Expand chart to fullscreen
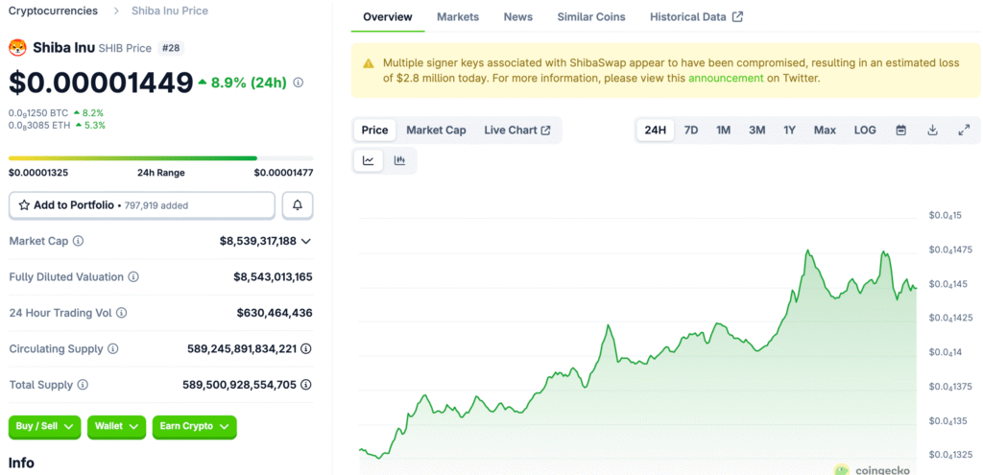Image resolution: width=983 pixels, height=475 pixels. 964,130
